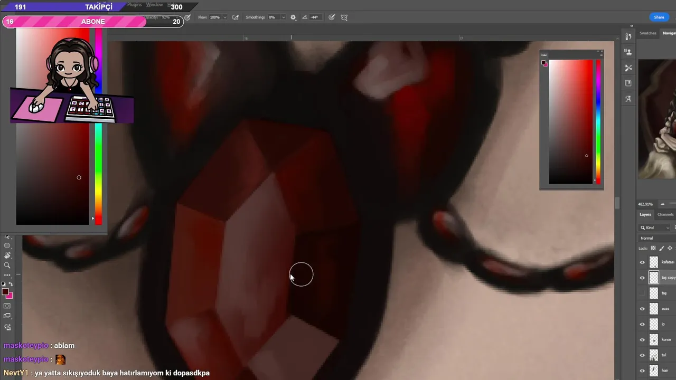Open the layer filter Kind dropdown
The width and height of the screenshot is (676, 380).
[655, 227]
